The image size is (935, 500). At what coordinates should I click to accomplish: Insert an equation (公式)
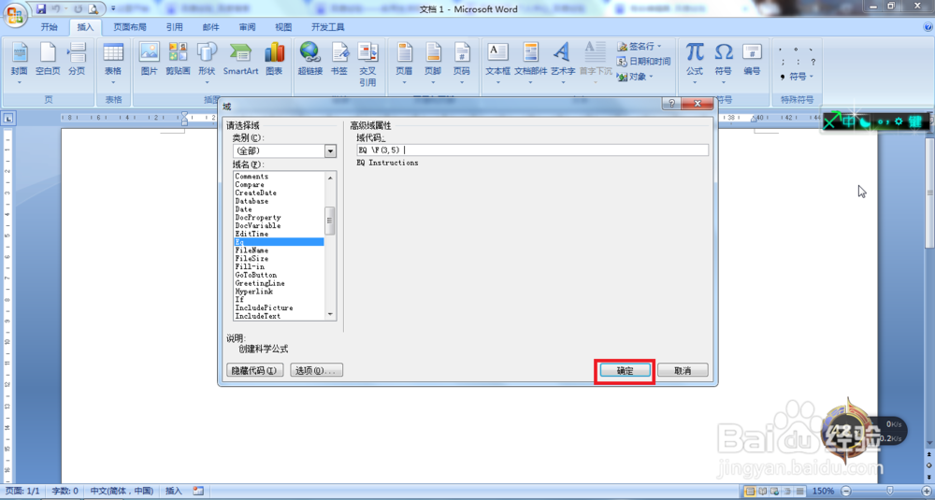click(x=695, y=64)
